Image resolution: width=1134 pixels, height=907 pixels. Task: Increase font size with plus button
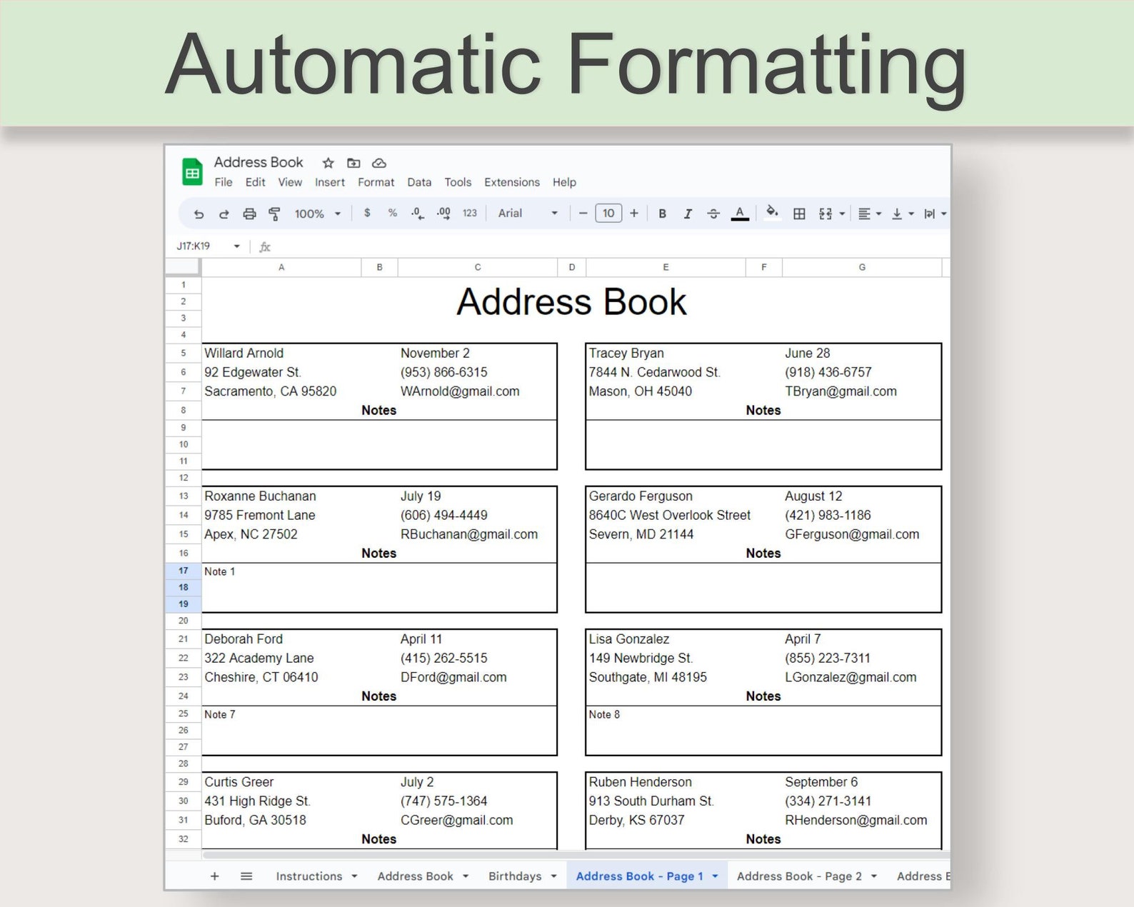click(634, 213)
